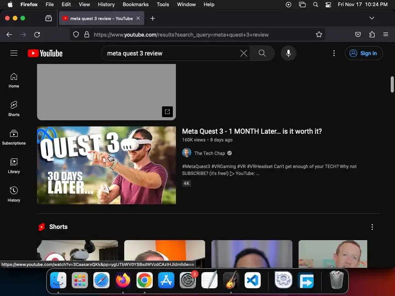Expand the list all tabs chevron
The width and height of the screenshot is (395, 296).
[x=371, y=18]
